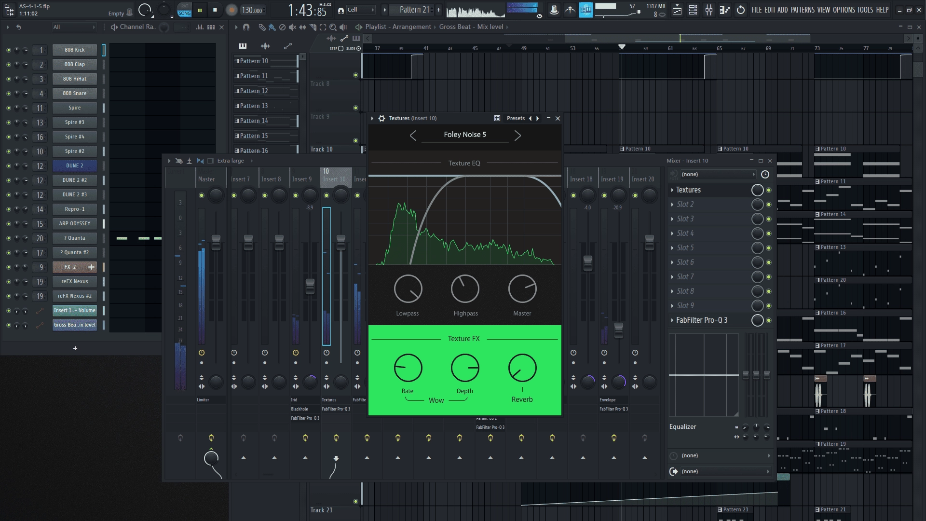This screenshot has width=926, height=521.
Task: Click the Undo history circular arrow icon
Action: 741,10
